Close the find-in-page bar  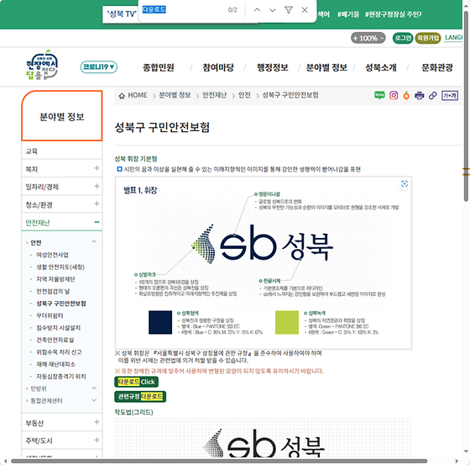click(x=305, y=10)
